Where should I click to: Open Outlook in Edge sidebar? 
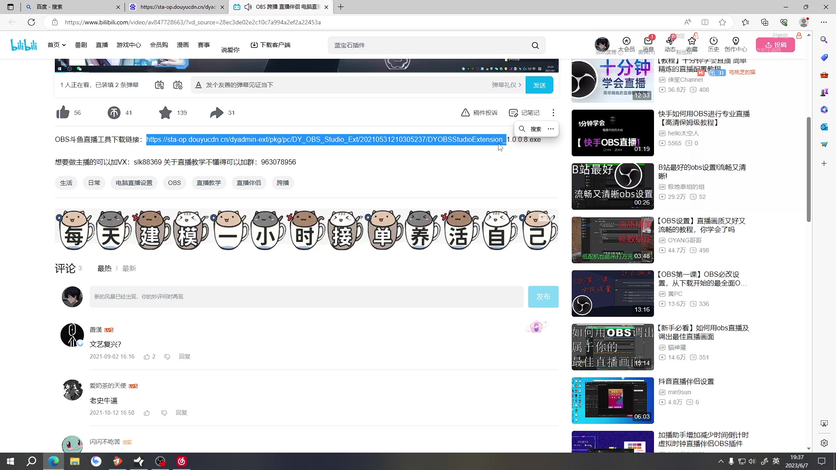824,127
